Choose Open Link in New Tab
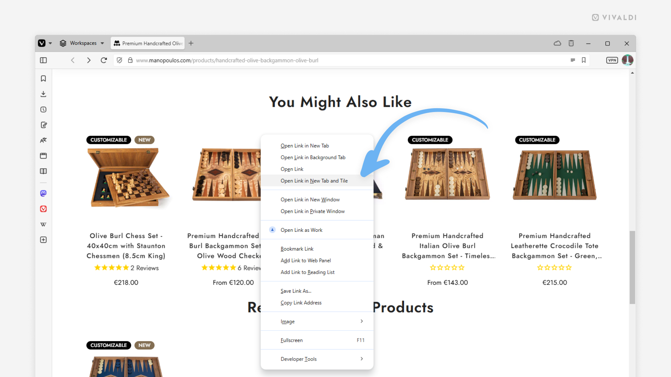The width and height of the screenshot is (671, 377). pyautogui.click(x=317, y=146)
